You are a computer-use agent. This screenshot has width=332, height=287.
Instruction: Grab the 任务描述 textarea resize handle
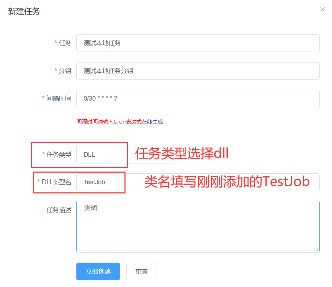317,250
